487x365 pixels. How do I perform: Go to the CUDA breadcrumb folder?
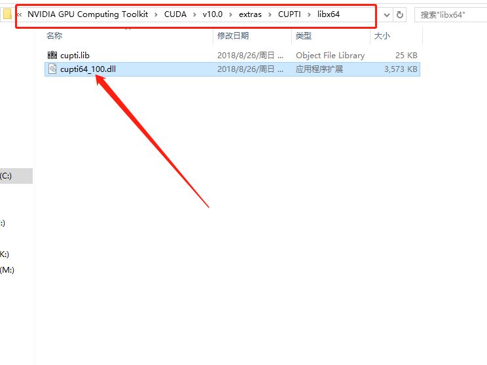tap(175, 14)
